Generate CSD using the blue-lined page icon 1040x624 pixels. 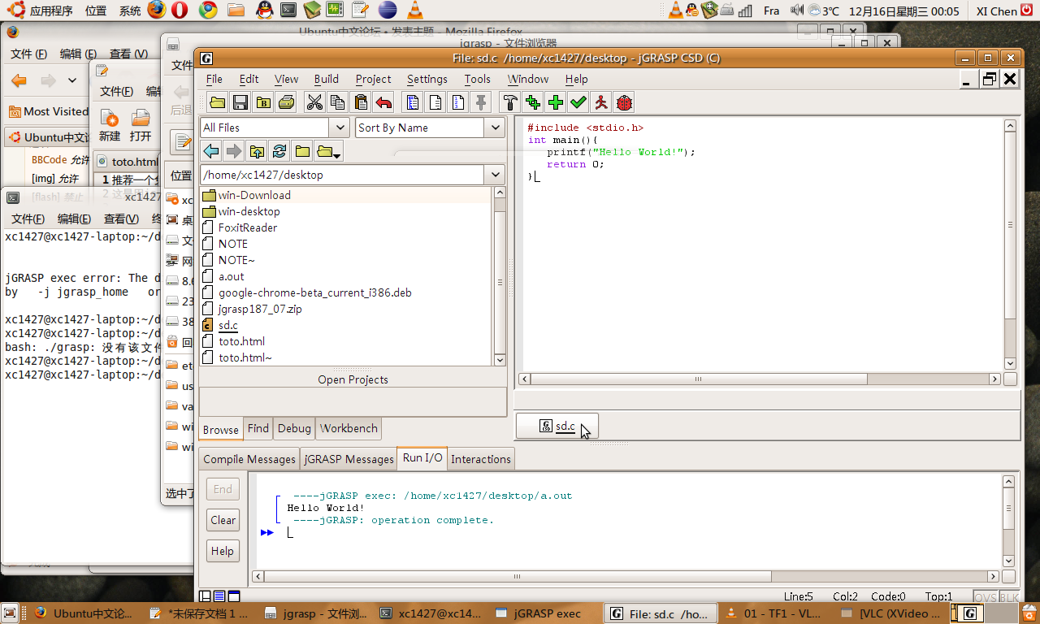click(x=413, y=102)
